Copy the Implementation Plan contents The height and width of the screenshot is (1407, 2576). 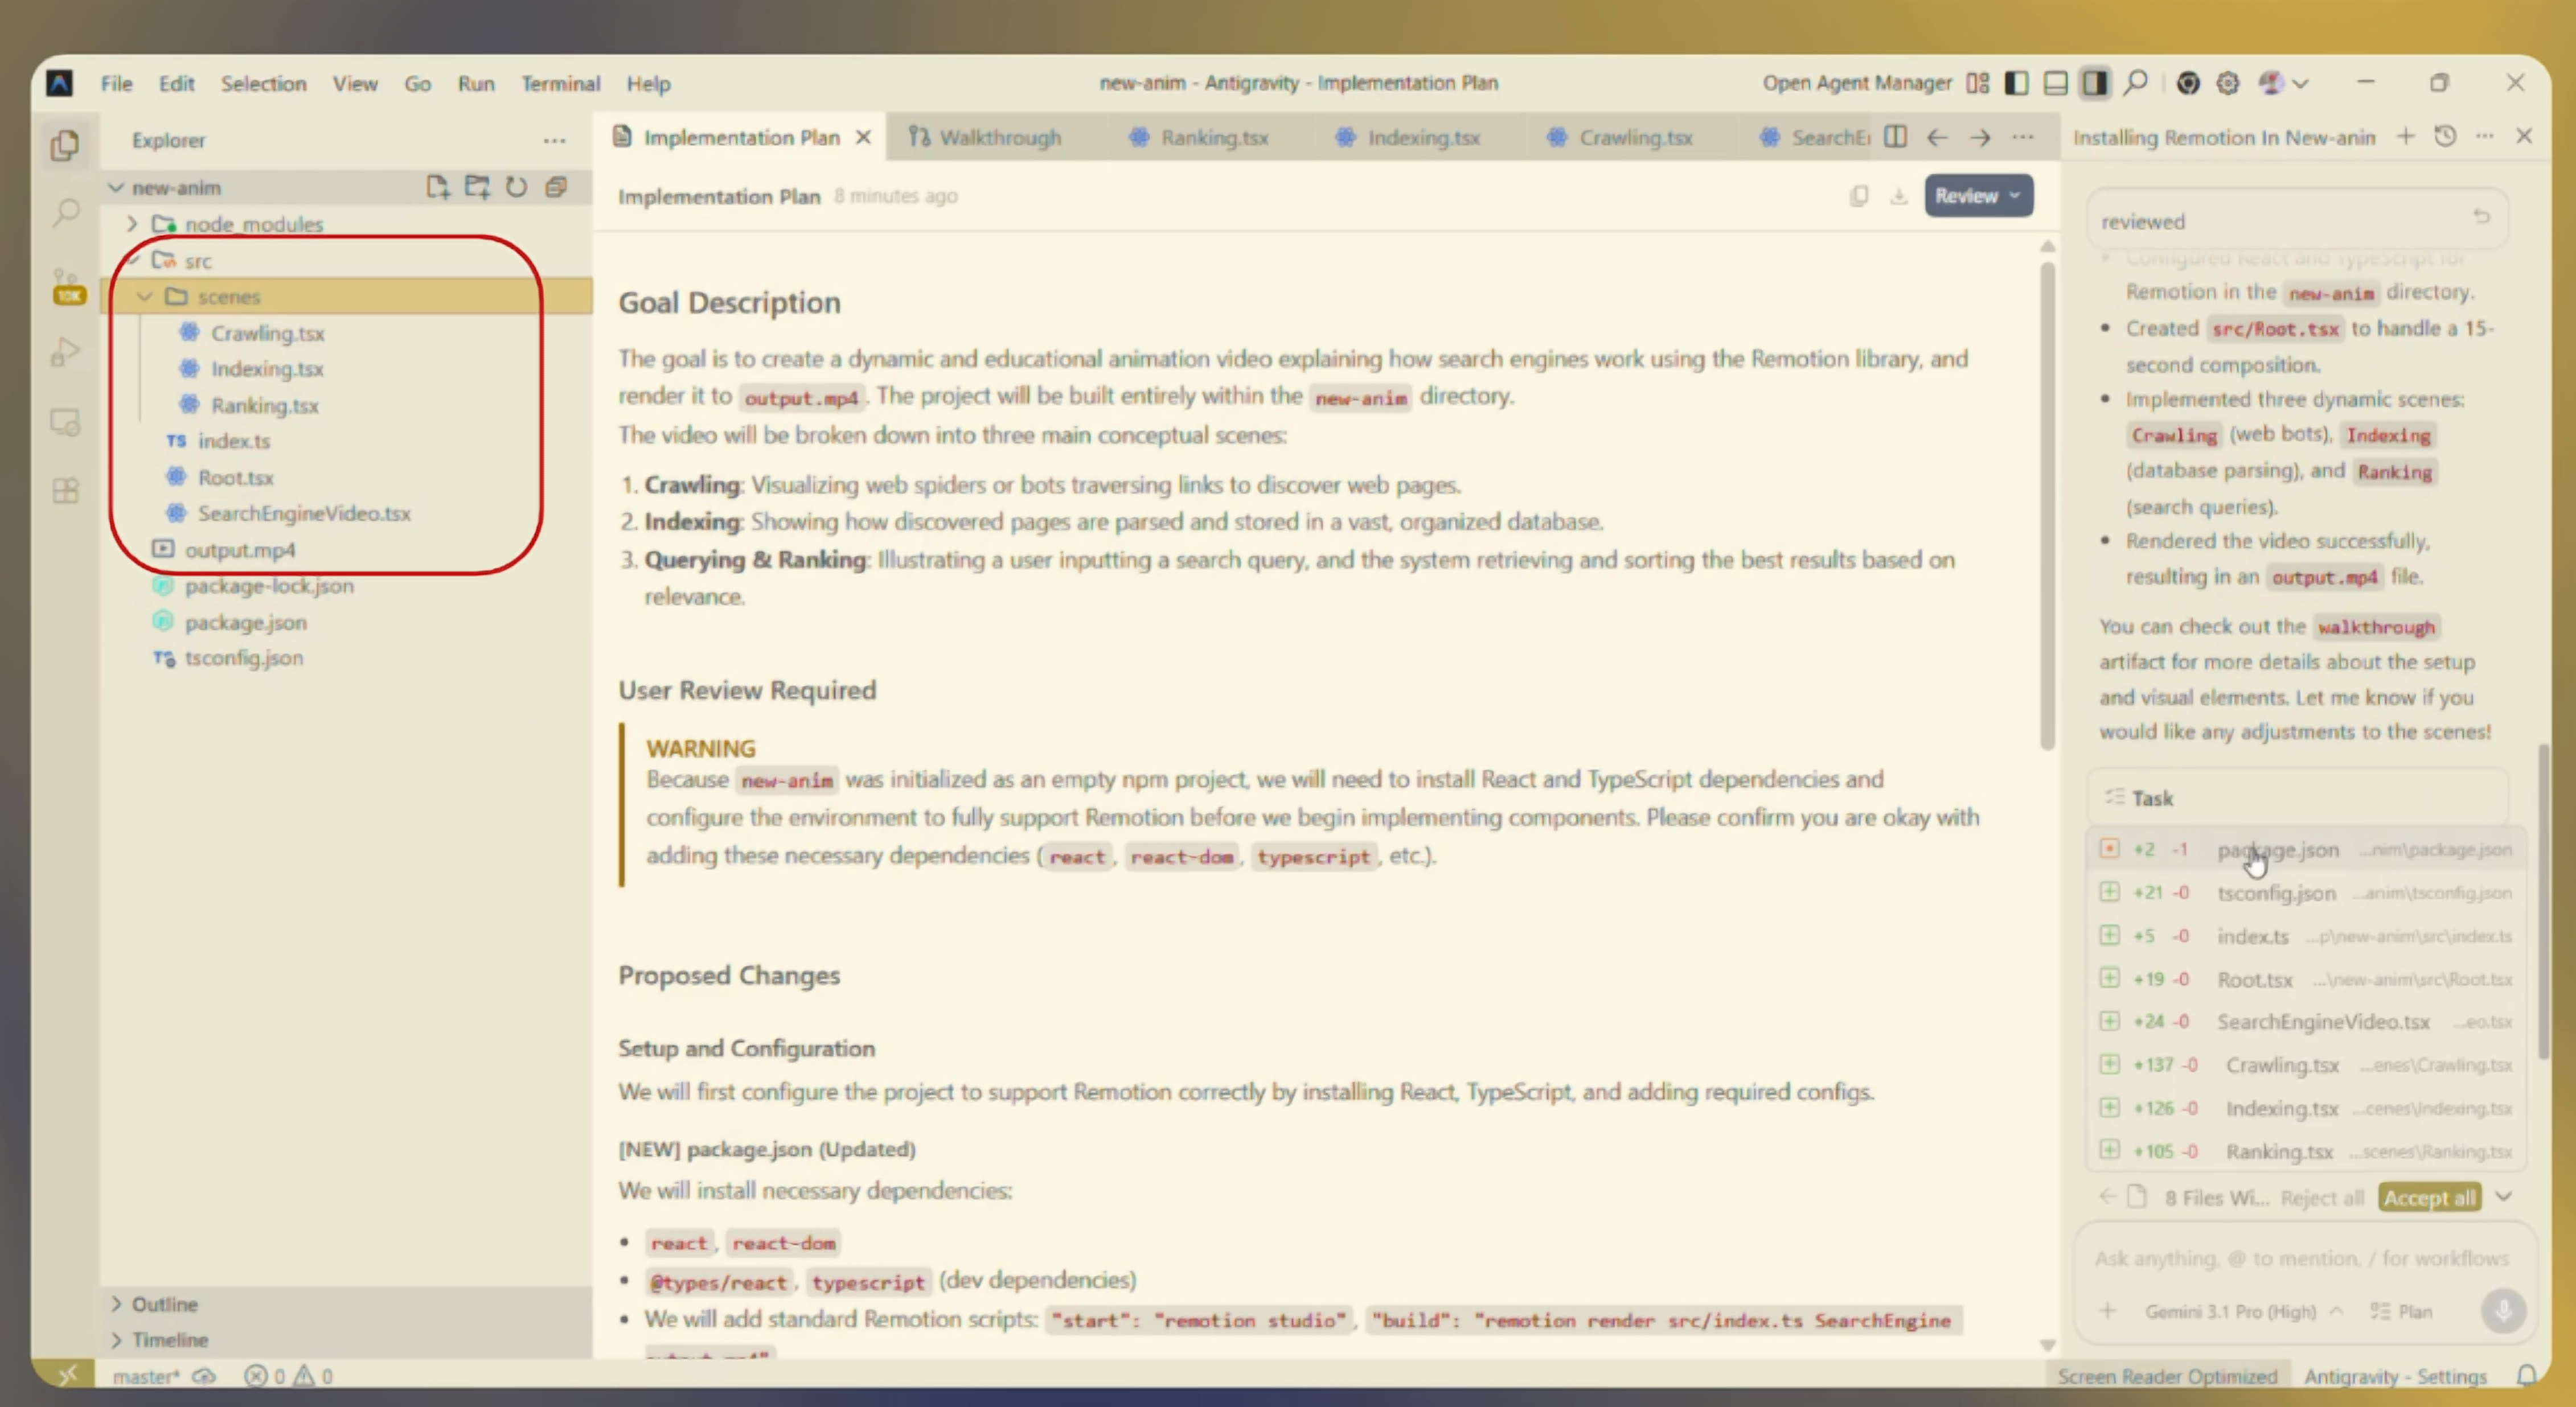pyautogui.click(x=1858, y=196)
